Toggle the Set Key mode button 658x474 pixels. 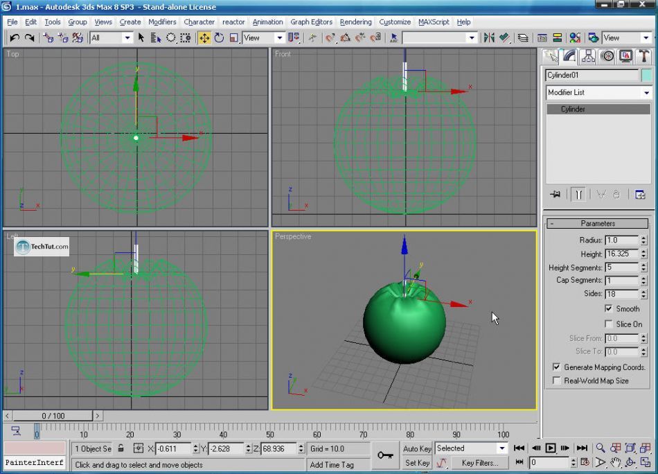tap(417, 463)
